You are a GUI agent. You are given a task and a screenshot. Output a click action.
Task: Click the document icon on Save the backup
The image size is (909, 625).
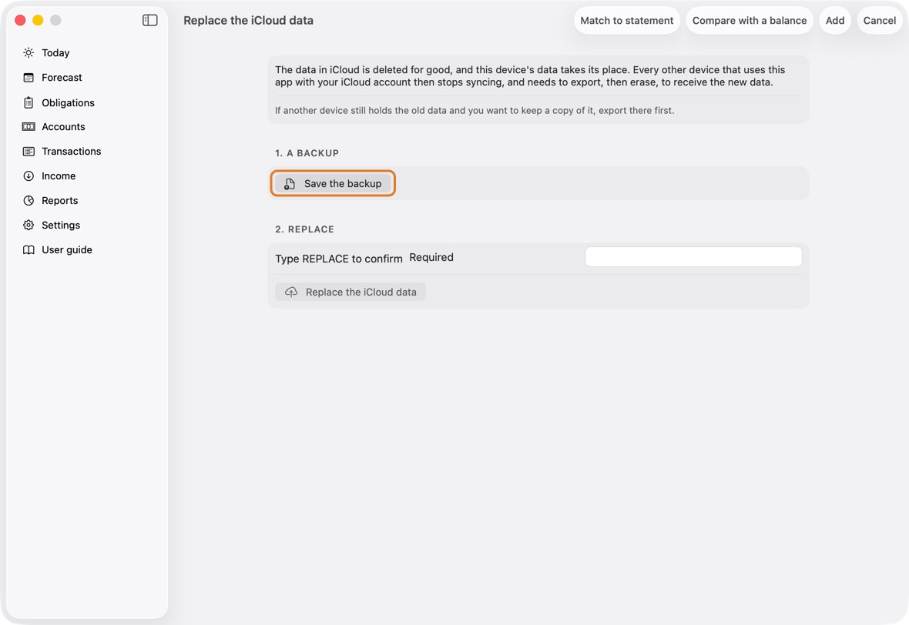tap(290, 184)
